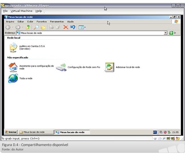Open the Search magnifier tool
The height and width of the screenshot is (154, 185).
click(x=36, y=27)
